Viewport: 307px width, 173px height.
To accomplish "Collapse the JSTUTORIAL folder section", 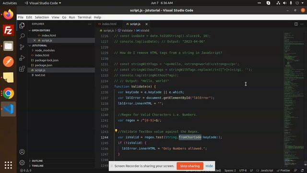I will (x=39, y=46).
